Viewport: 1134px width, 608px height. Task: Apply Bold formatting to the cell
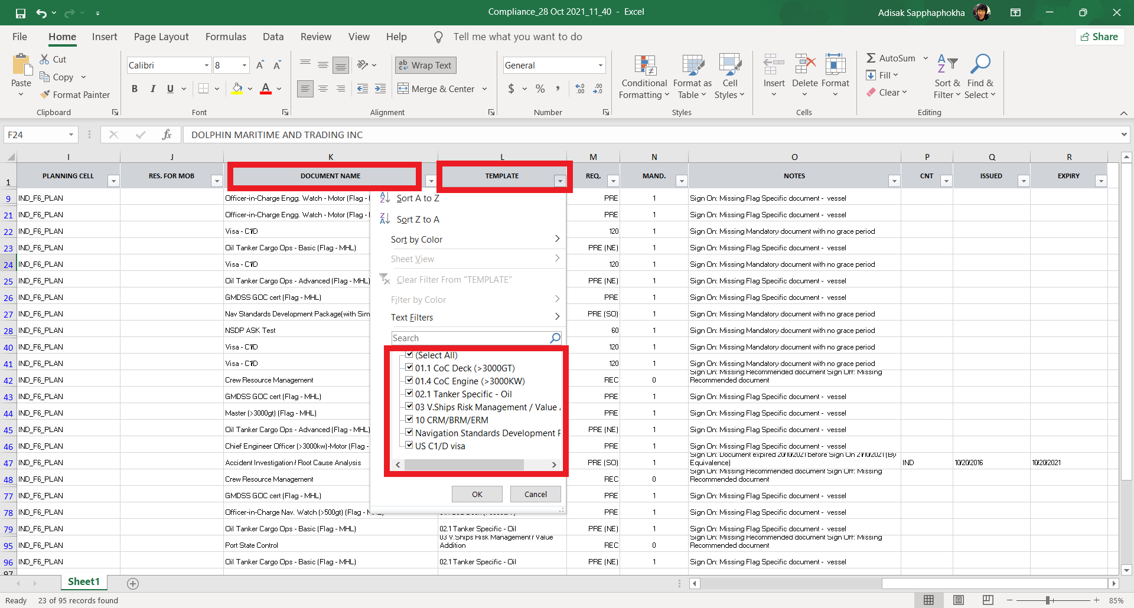click(135, 89)
